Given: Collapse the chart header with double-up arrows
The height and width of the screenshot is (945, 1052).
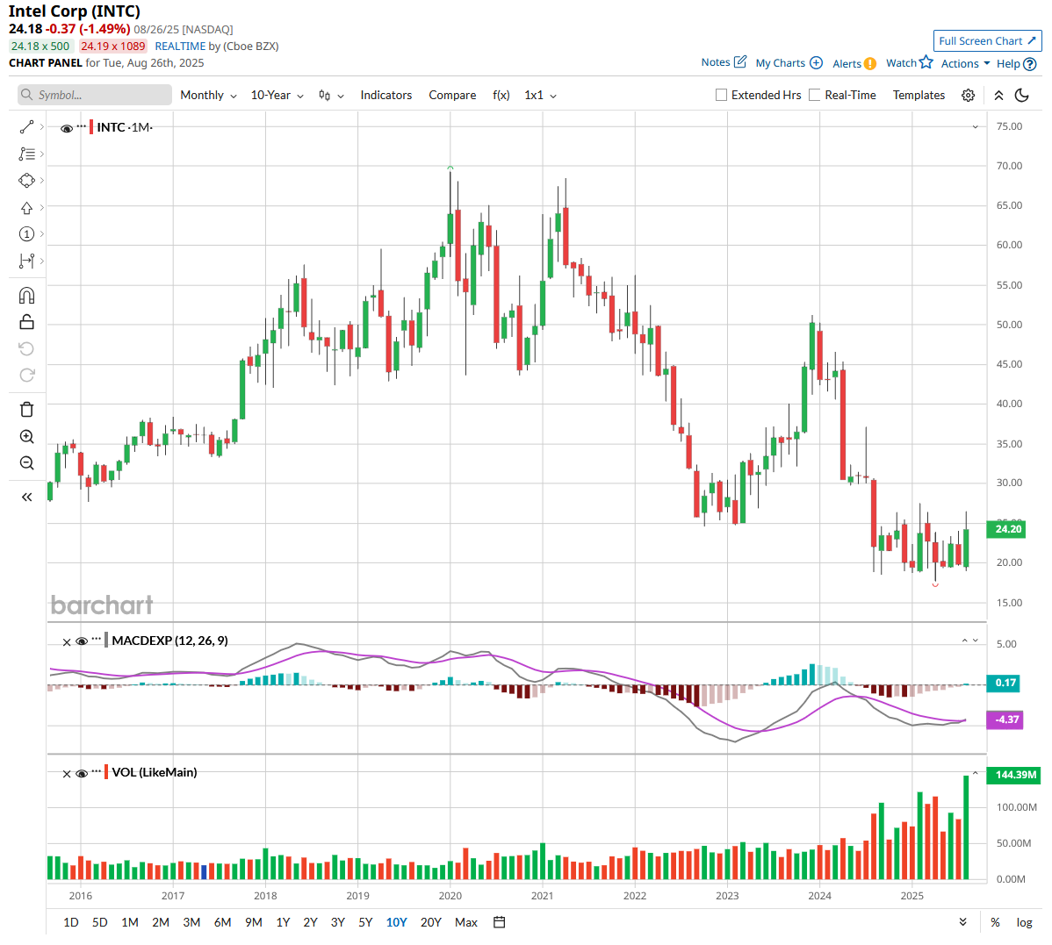Looking at the screenshot, I should (x=999, y=95).
